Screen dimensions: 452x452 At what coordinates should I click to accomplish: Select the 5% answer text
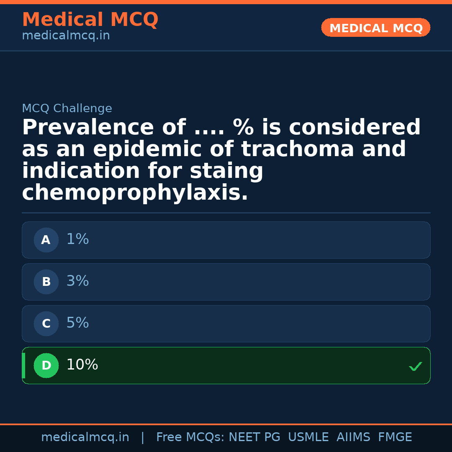(77, 323)
